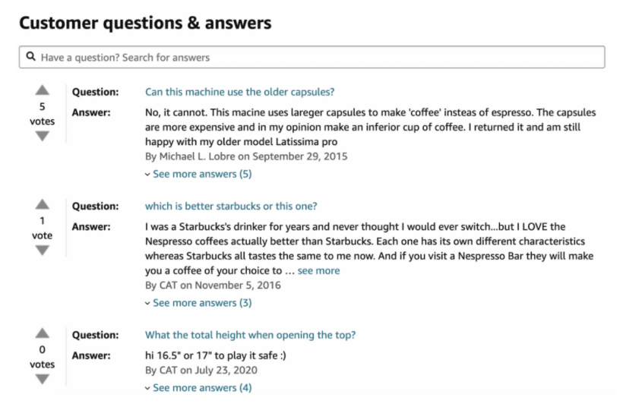642x407 pixels.
Task: Upvote the Starbucks comparison question
Action: click(x=43, y=204)
